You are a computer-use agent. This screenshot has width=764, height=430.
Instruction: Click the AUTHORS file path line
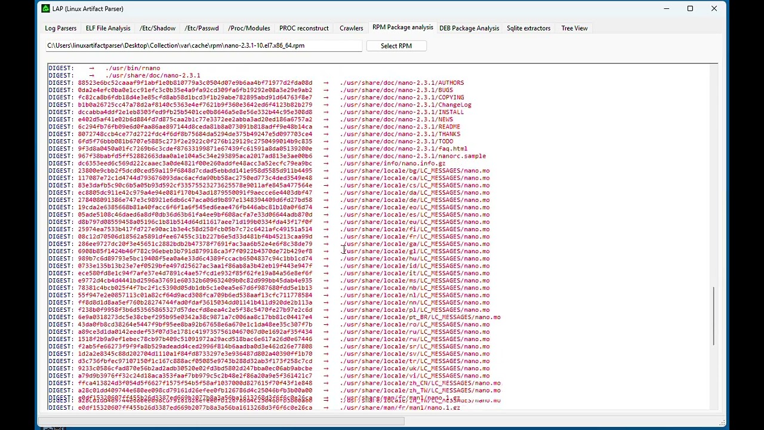click(x=402, y=83)
